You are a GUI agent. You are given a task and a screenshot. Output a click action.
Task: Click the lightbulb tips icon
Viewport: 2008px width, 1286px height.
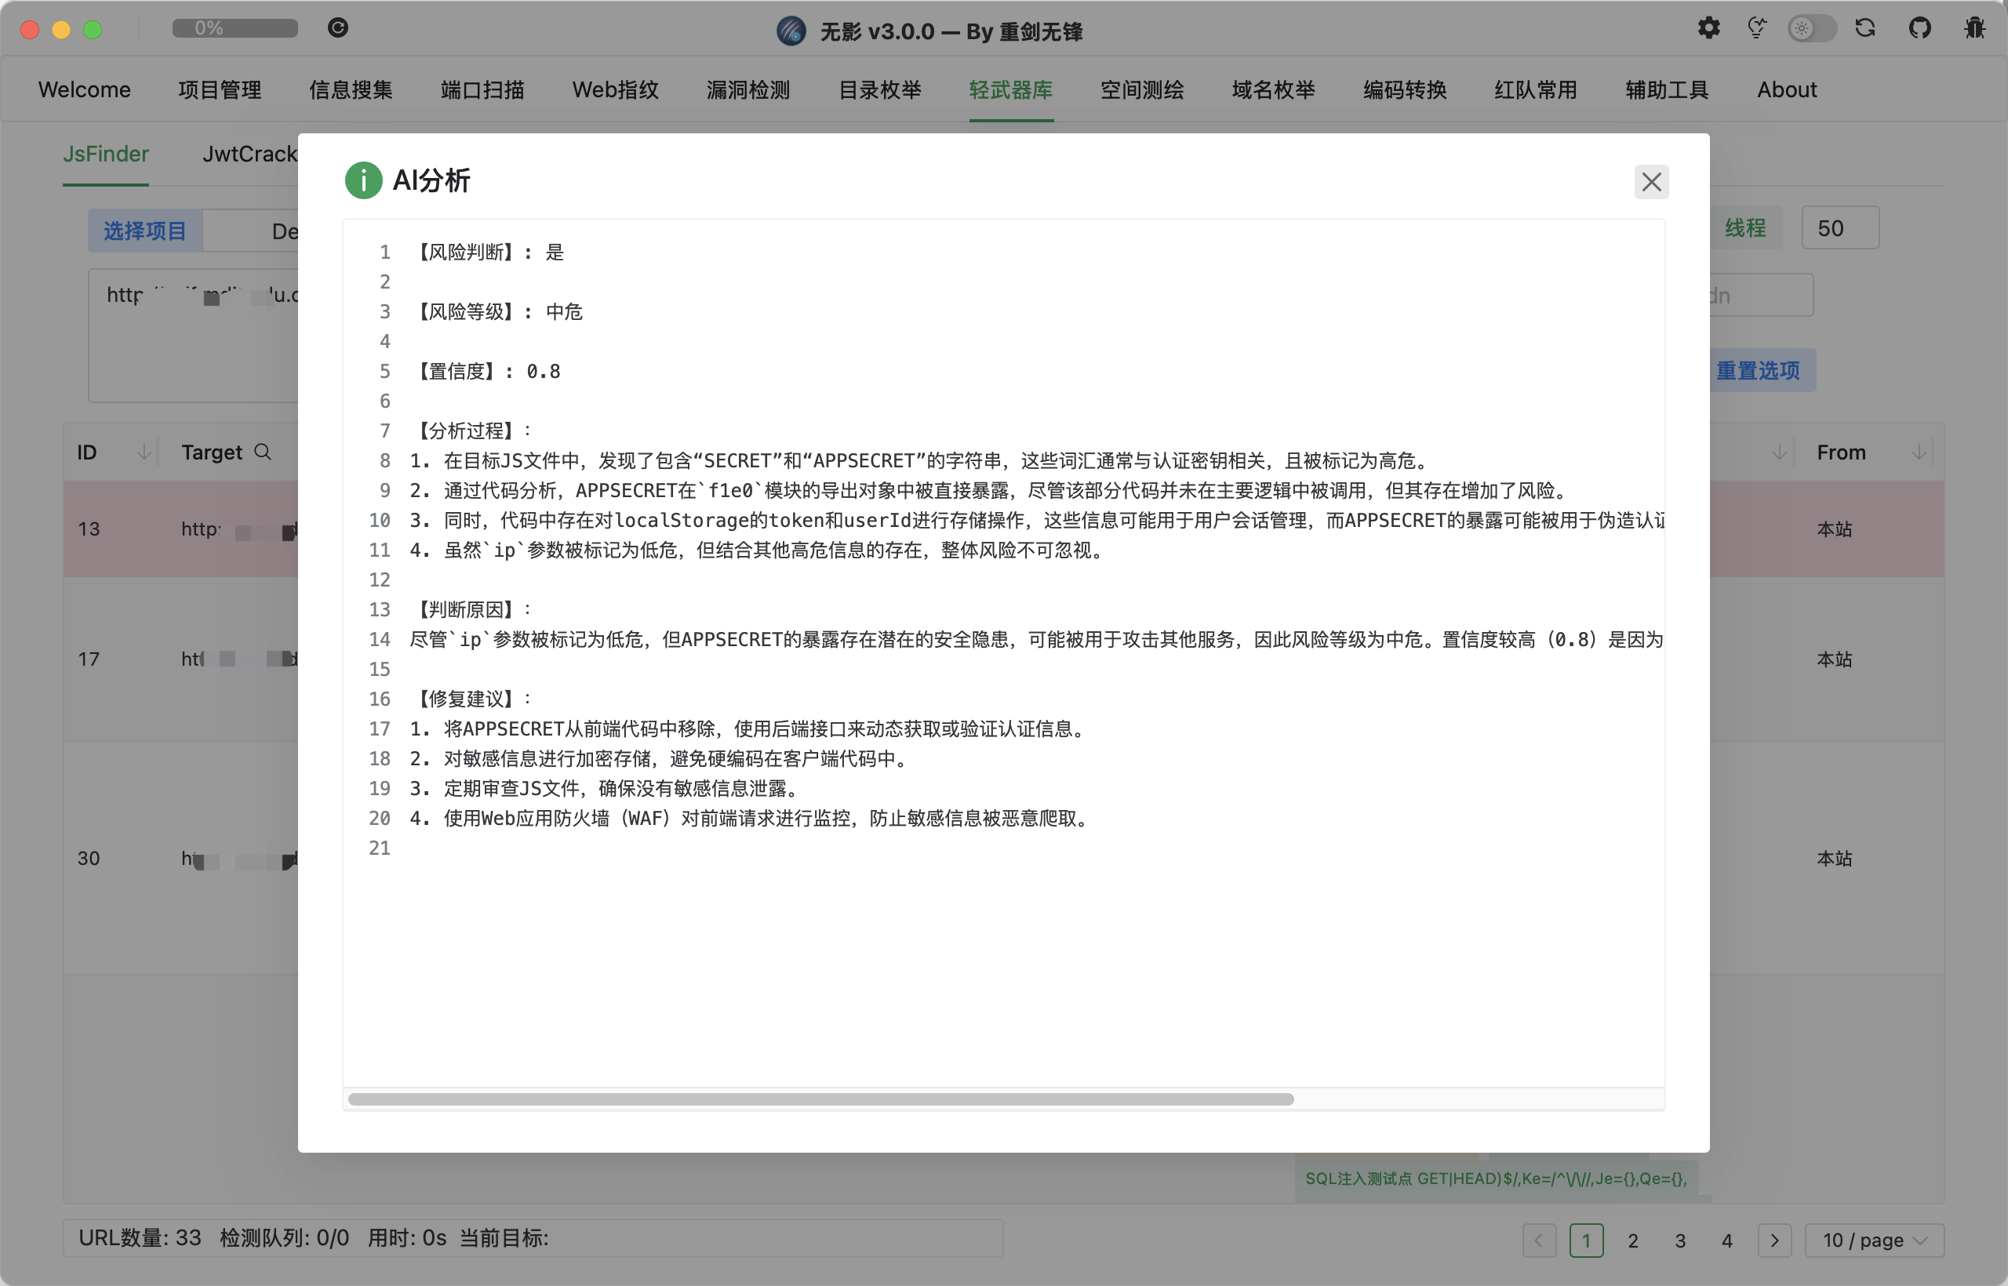coord(1756,28)
